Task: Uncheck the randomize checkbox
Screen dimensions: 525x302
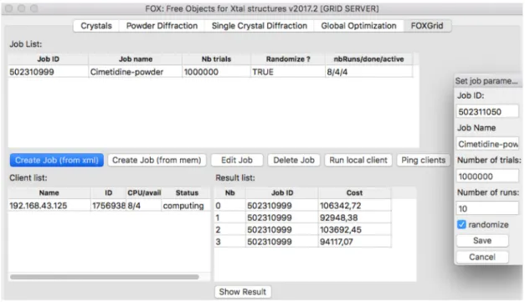Action: pos(461,224)
